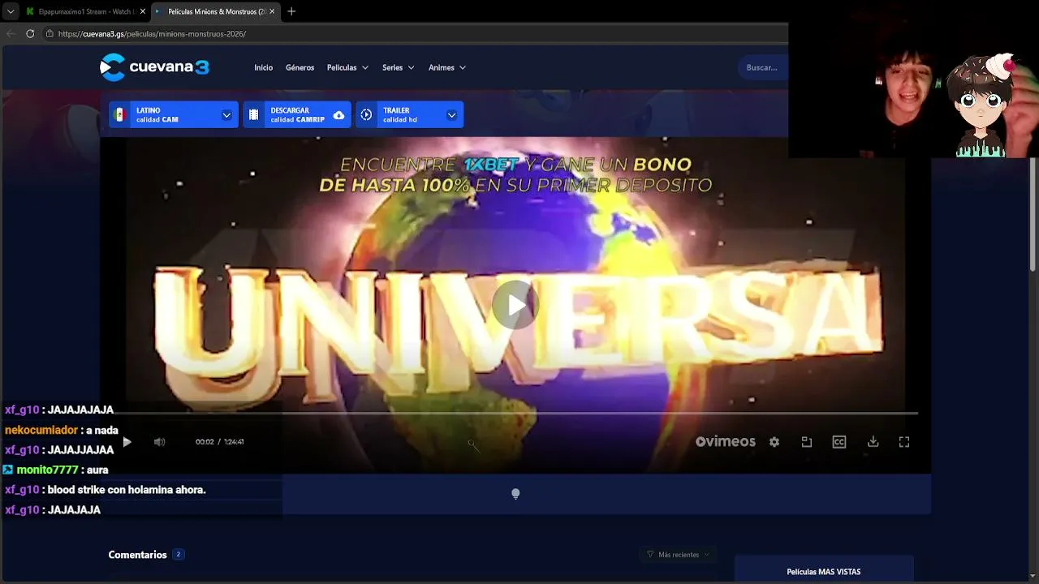
Task: Click chat username monito7777
Action: pos(47,470)
